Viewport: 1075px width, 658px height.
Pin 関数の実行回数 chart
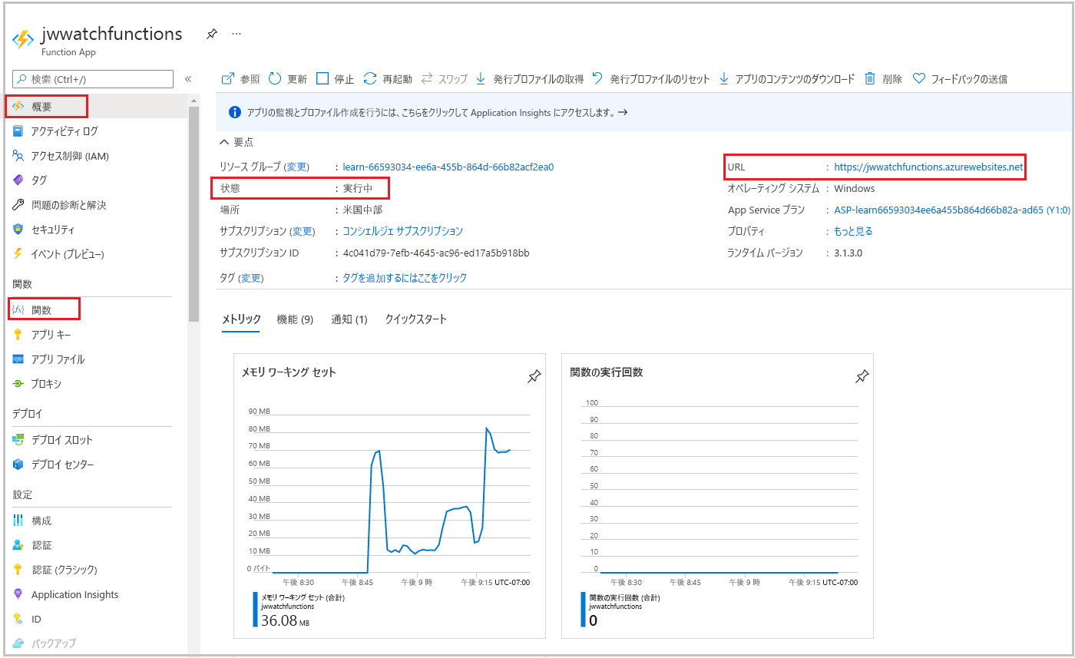click(862, 376)
